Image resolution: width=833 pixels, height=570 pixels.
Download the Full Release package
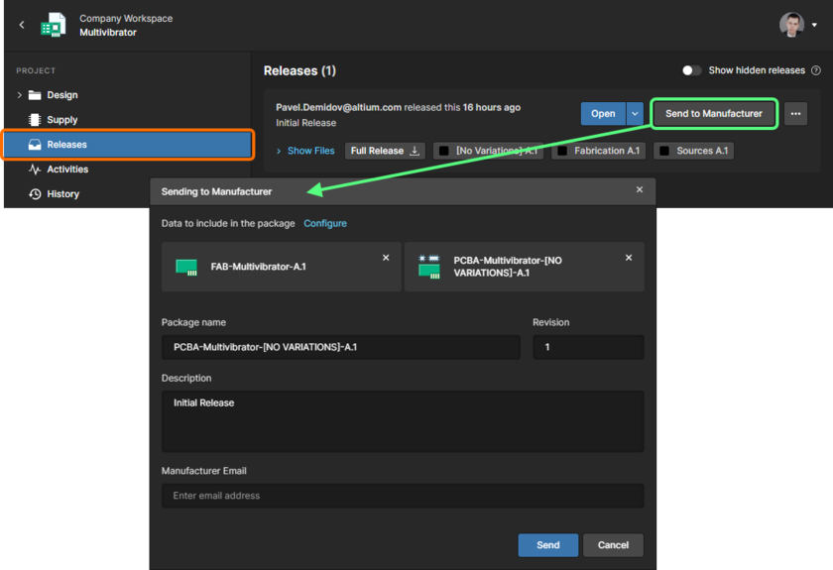385,151
